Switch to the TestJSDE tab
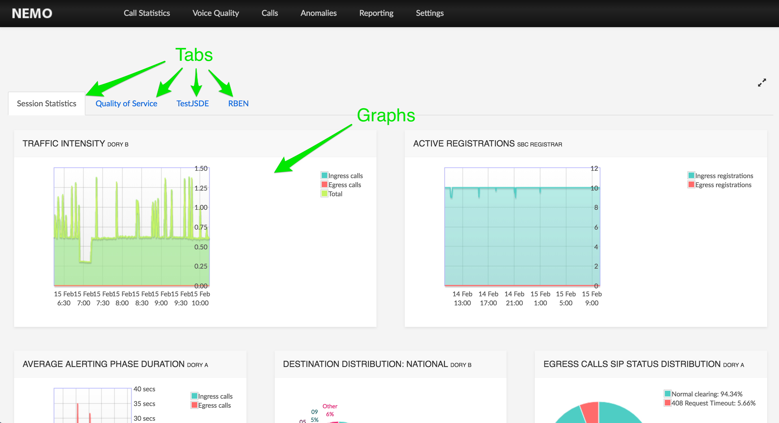This screenshot has width=779, height=423. 193,103
